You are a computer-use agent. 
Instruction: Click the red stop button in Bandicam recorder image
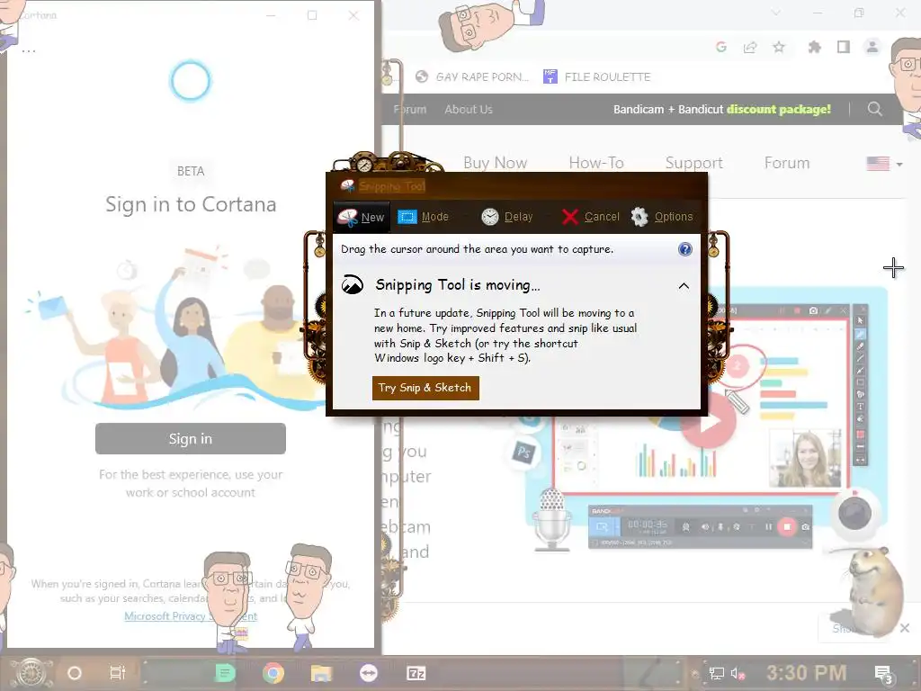787,526
